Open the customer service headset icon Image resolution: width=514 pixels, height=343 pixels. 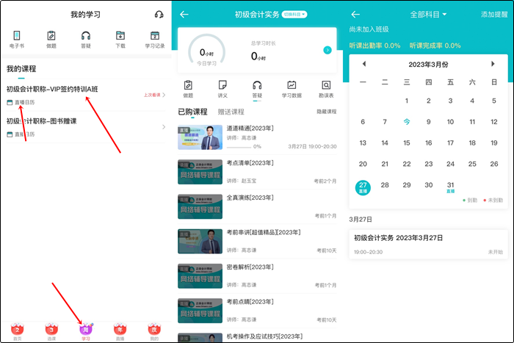click(x=159, y=15)
